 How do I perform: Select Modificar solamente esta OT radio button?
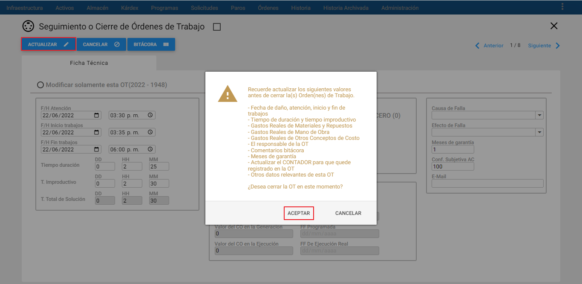40,85
